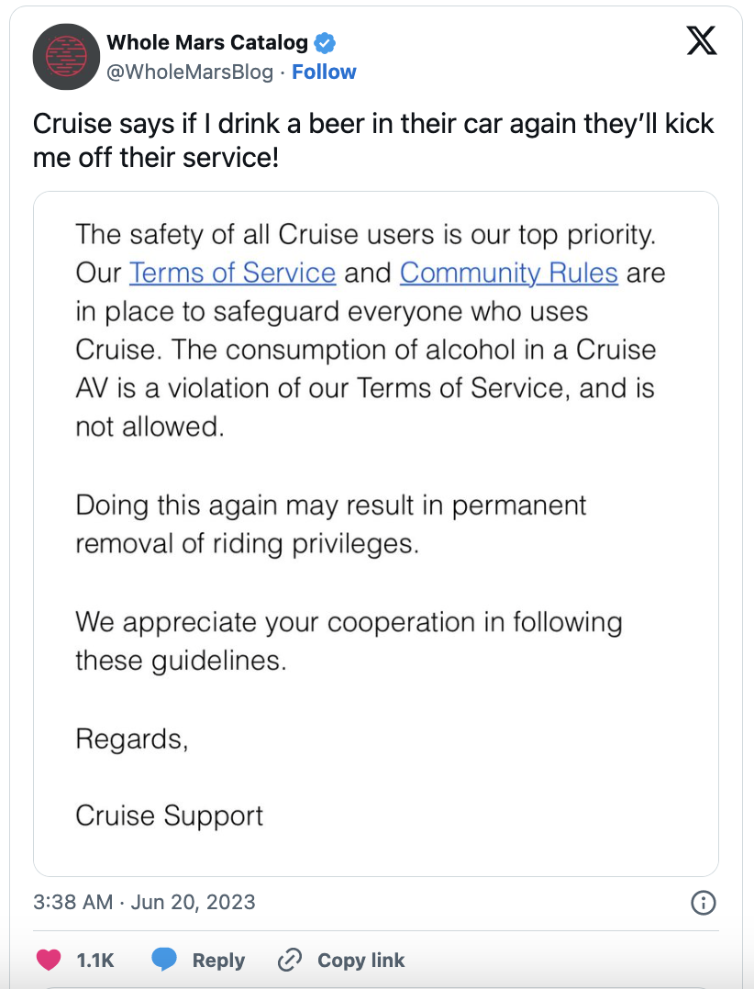This screenshot has height=989, width=754.
Task: Click the 1.1K likes count
Action: tap(95, 960)
